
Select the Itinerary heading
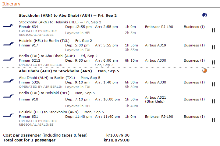coord(11,4)
